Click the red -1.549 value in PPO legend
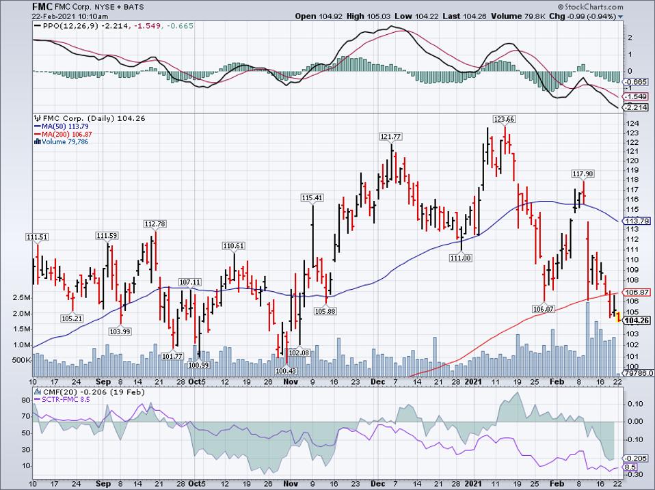 point(149,26)
